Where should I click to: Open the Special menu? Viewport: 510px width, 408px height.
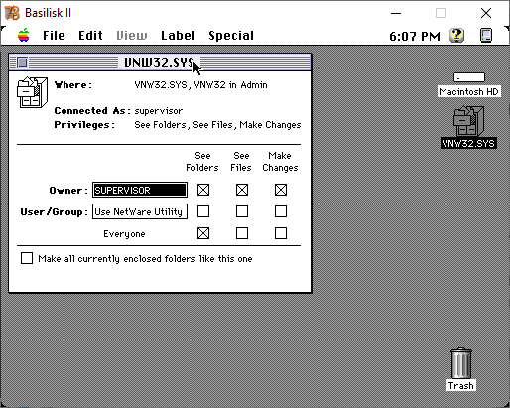(x=231, y=36)
